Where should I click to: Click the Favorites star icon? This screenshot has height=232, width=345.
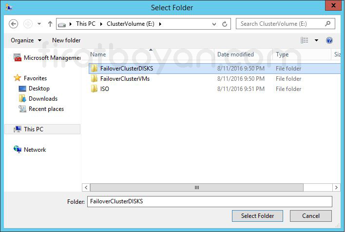click(18, 78)
